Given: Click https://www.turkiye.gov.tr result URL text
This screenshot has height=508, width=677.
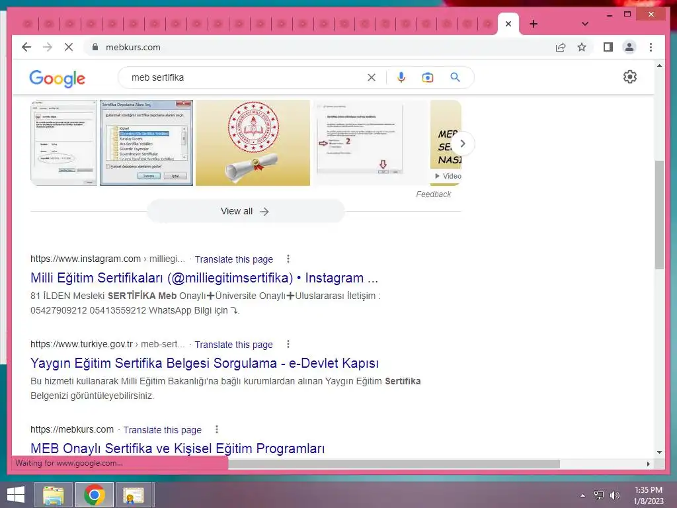Looking at the screenshot, I should [81, 344].
